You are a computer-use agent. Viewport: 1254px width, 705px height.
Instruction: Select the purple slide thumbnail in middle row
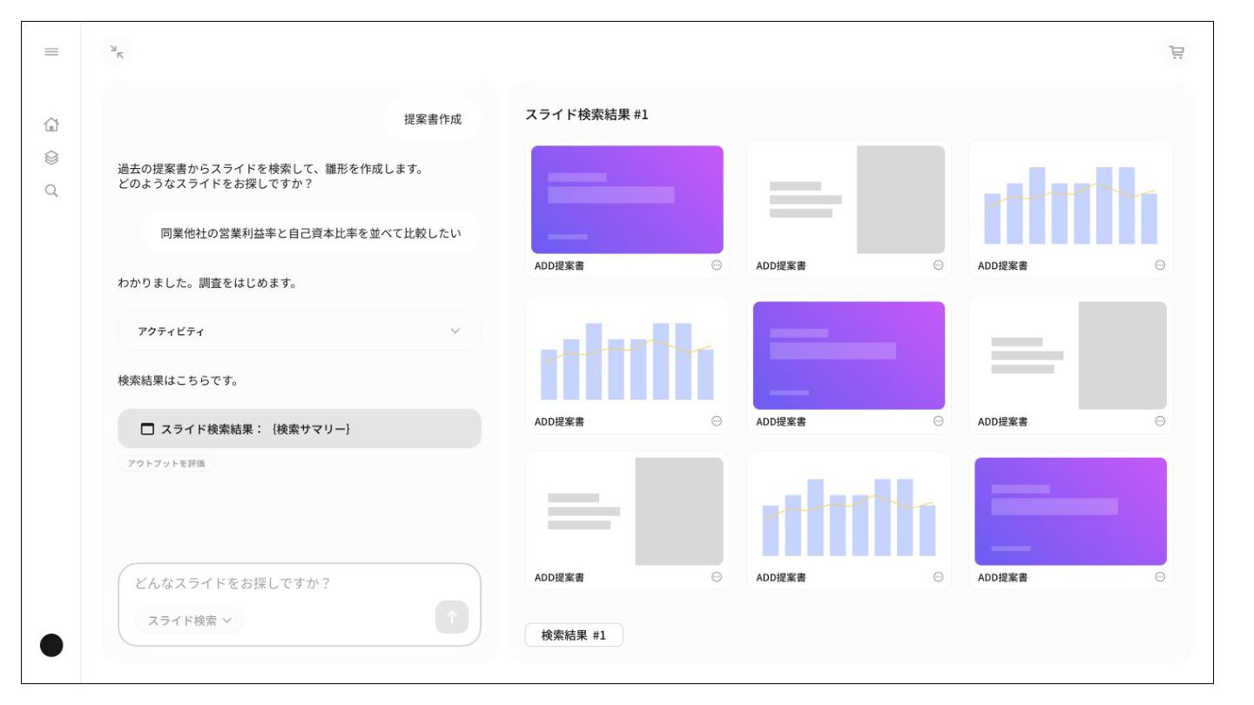[849, 355]
